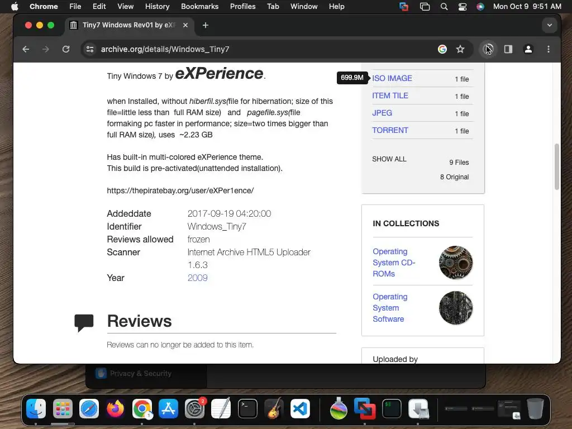572x429 pixels.
Task: Open the Help menu
Action: coord(336,7)
